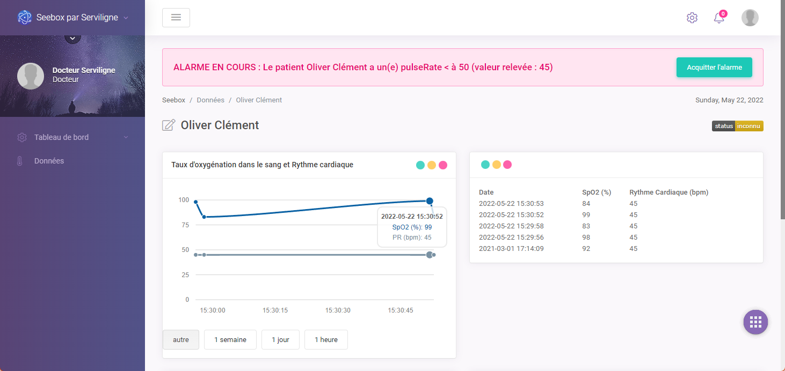Click the hamburger menu icon

coord(176,18)
